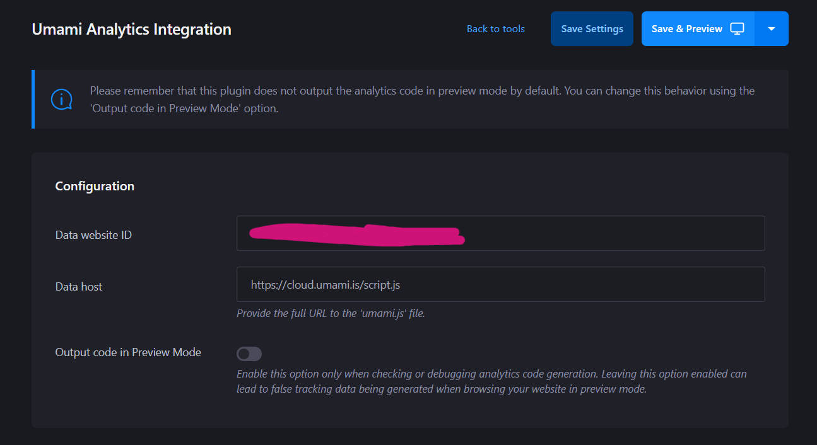Click the Umami Analytics Integration heading

131,29
